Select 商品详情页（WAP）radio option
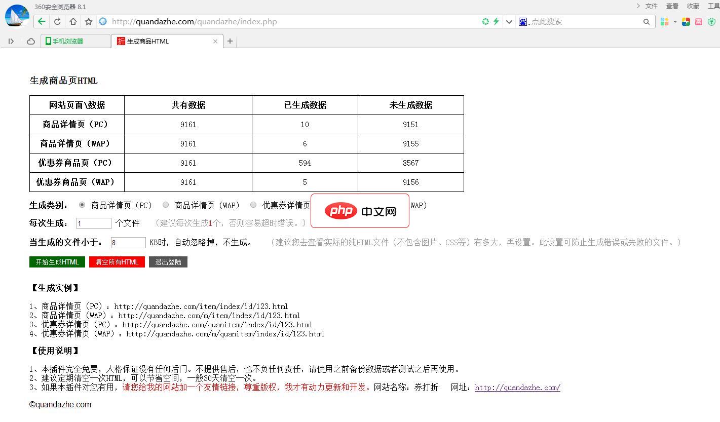The height and width of the screenshot is (422, 720). point(166,205)
